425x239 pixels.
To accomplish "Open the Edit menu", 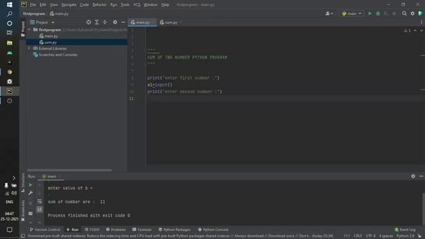I will [x=42, y=5].
